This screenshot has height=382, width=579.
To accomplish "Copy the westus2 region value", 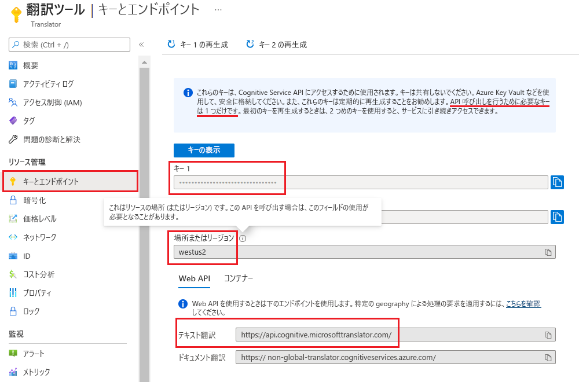I will pos(548,252).
